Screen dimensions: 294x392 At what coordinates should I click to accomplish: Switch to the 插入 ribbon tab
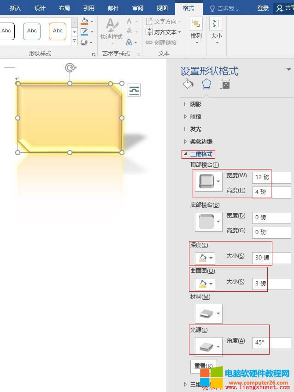tap(16, 8)
